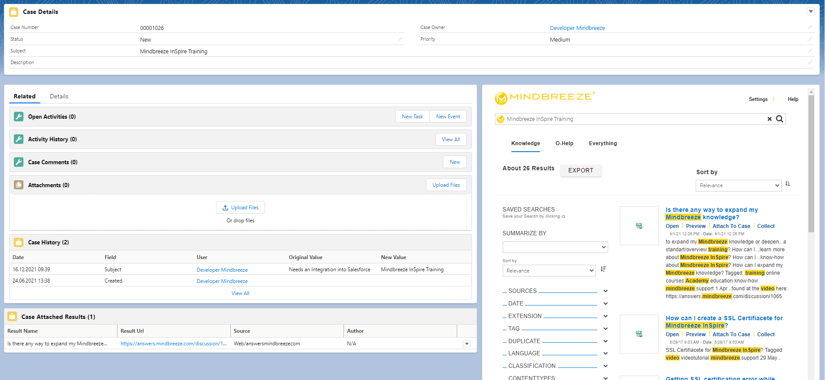Collect the expand Mindbreeze knowledge result
This screenshot has width=825, height=380.
[766, 226]
